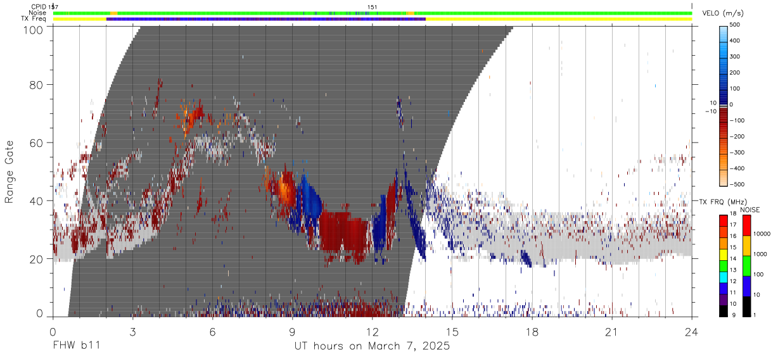Click TX frequency legend label '13'
Screen dimensions: 778x359
[x=732, y=270]
